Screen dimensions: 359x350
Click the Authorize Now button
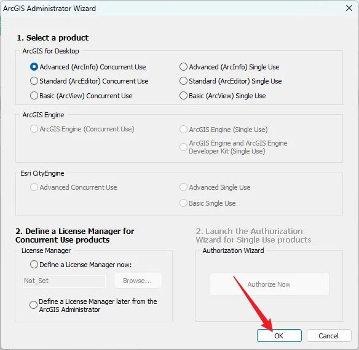click(x=269, y=284)
